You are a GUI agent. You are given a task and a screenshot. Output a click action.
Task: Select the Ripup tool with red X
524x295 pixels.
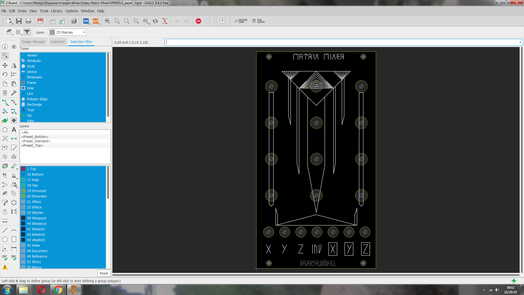click(14, 102)
